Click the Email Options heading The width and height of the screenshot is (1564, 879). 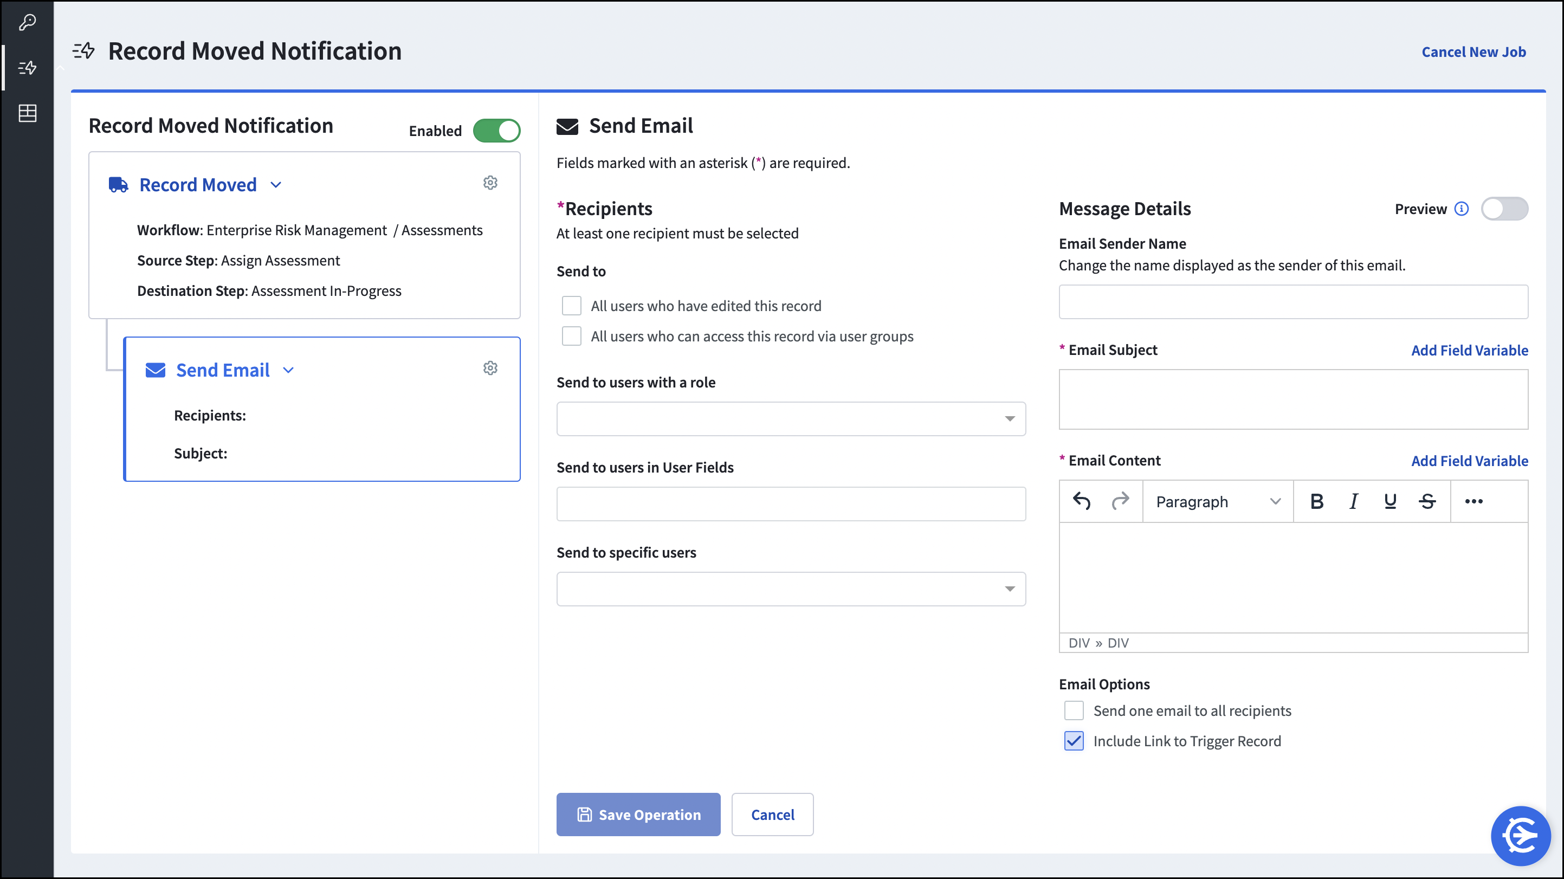[1104, 684]
